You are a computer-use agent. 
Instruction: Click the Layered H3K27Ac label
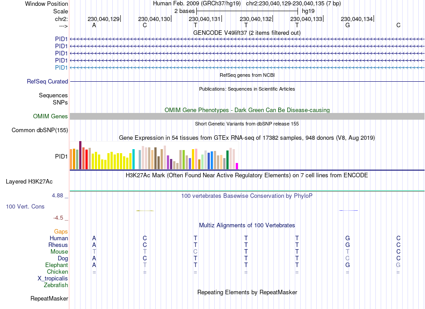(29, 182)
